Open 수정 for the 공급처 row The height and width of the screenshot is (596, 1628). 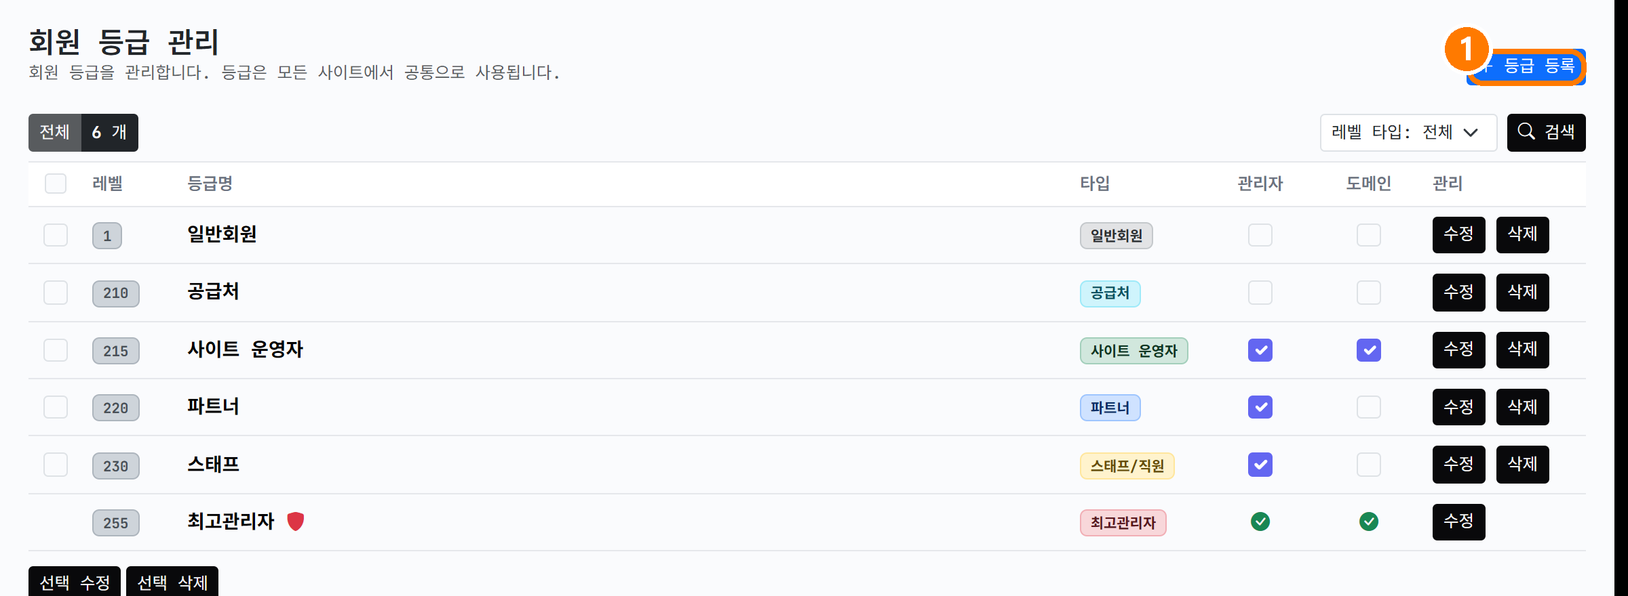[1458, 292]
